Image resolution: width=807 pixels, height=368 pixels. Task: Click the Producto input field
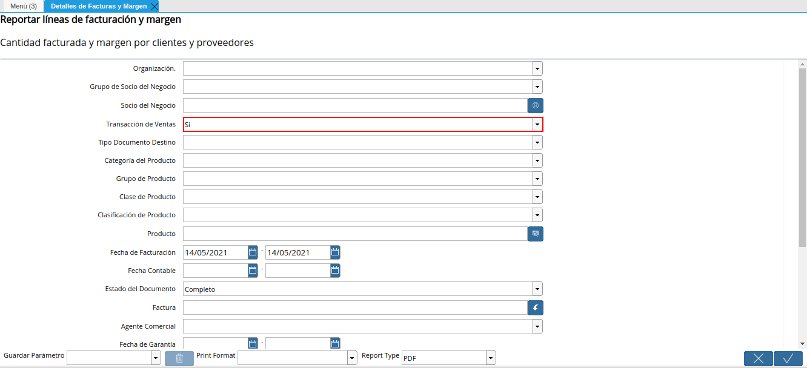(355, 234)
